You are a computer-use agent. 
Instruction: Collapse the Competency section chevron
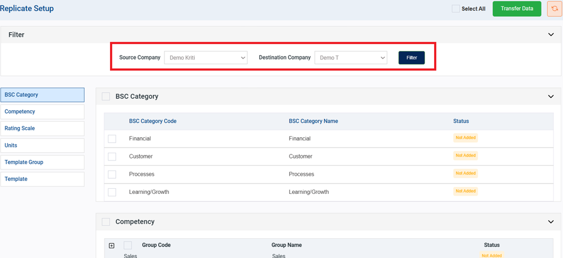[551, 222]
